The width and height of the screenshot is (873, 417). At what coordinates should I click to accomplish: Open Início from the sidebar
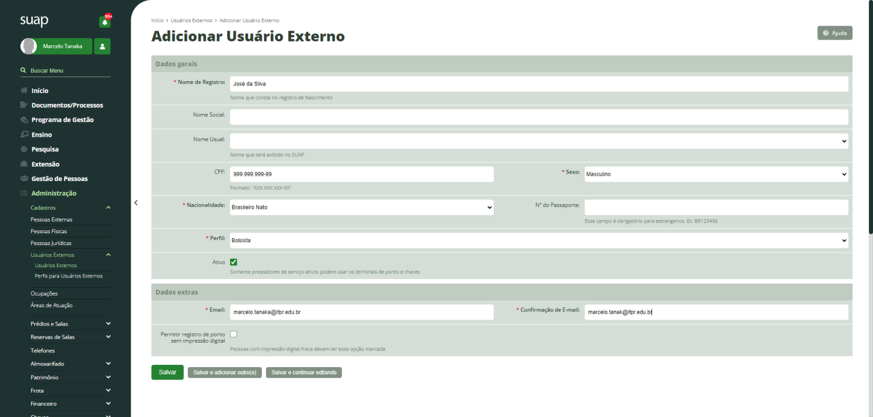(40, 91)
